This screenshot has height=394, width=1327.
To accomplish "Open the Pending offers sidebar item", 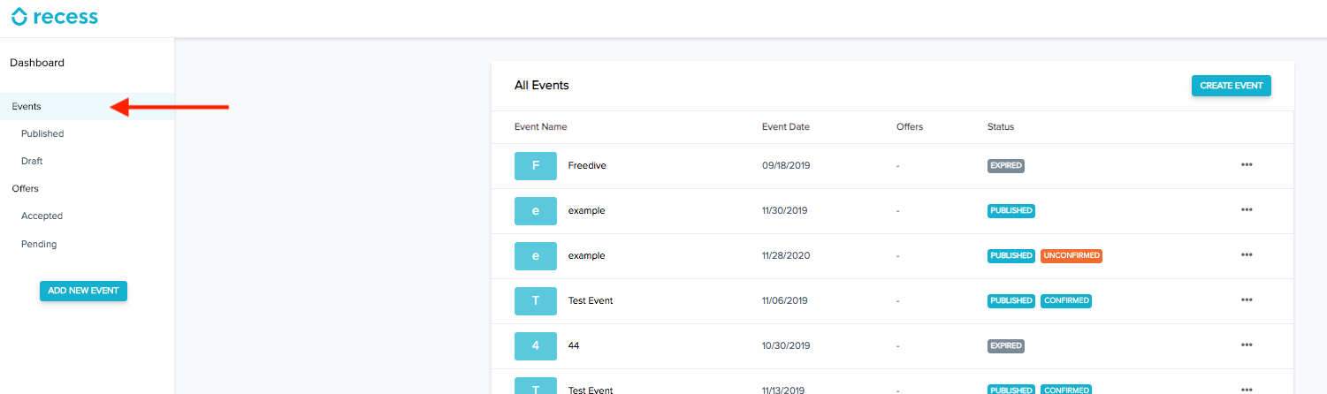I will pos(39,245).
